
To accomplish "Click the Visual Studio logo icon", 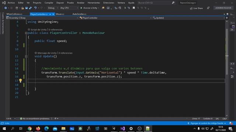I will pos(4,3).
